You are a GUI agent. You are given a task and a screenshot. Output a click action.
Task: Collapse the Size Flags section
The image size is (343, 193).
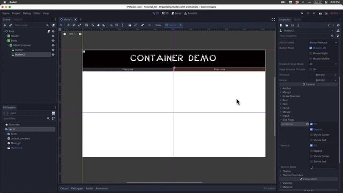288,120
